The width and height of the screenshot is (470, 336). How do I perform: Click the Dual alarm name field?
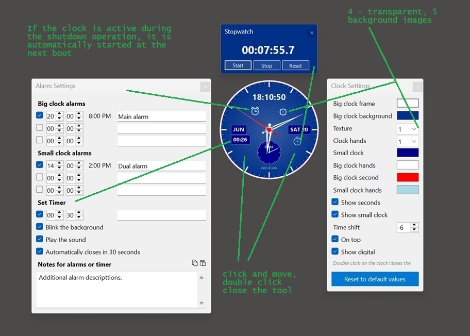162,166
